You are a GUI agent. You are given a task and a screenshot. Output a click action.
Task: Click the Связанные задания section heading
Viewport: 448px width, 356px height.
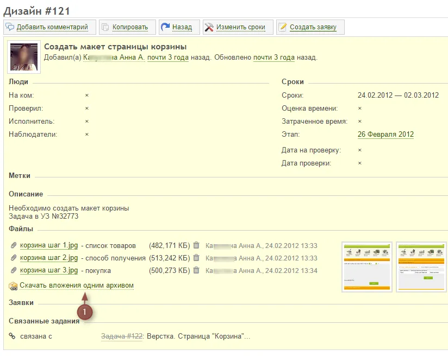tap(44, 321)
